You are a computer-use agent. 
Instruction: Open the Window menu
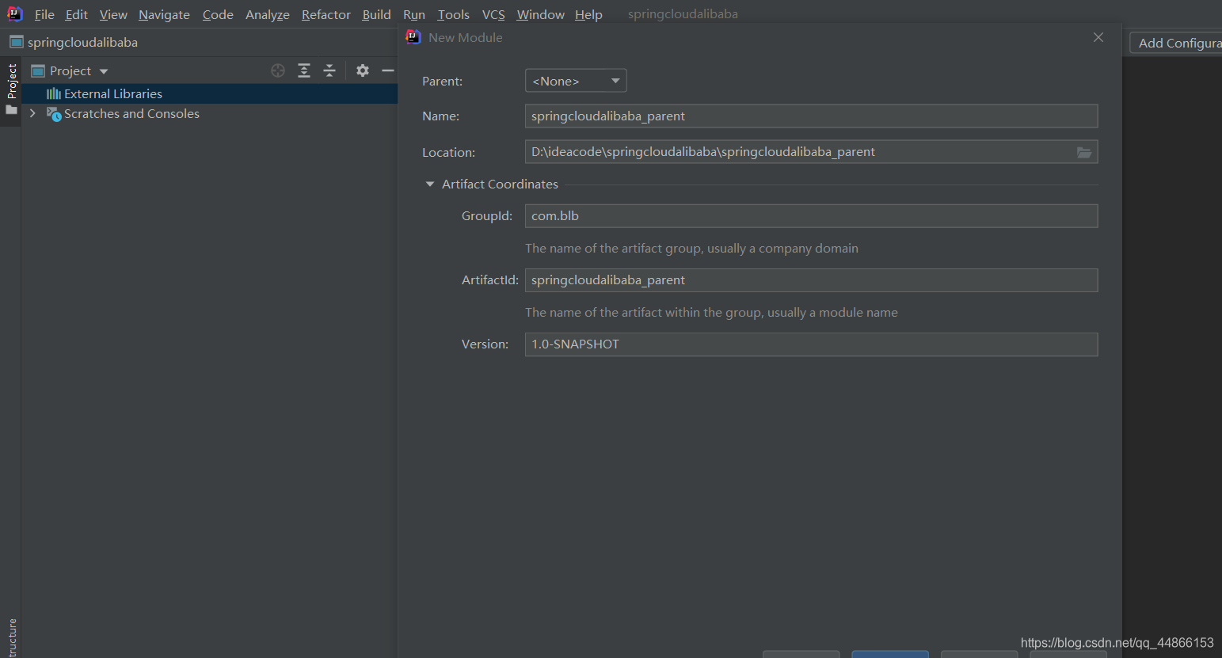coord(541,14)
